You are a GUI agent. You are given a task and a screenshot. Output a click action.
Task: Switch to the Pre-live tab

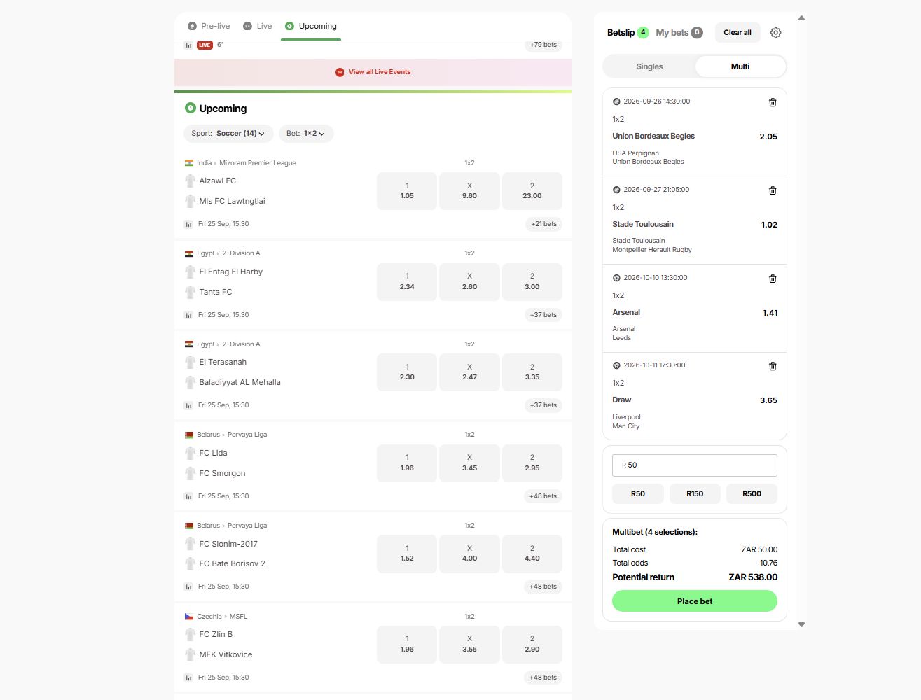(x=209, y=26)
